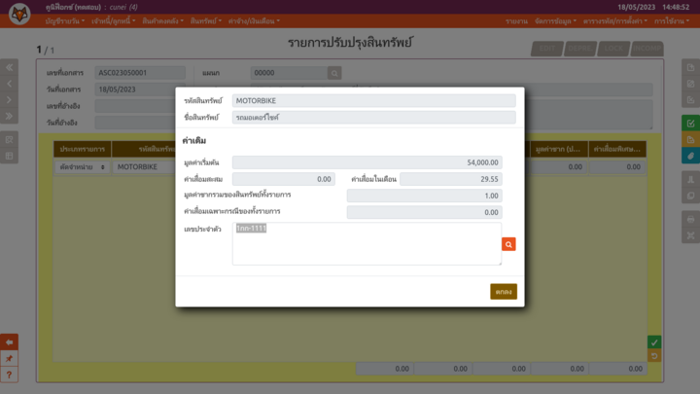
Task: Click the ค่าเสื่อมสะสม field
Action: click(x=284, y=179)
